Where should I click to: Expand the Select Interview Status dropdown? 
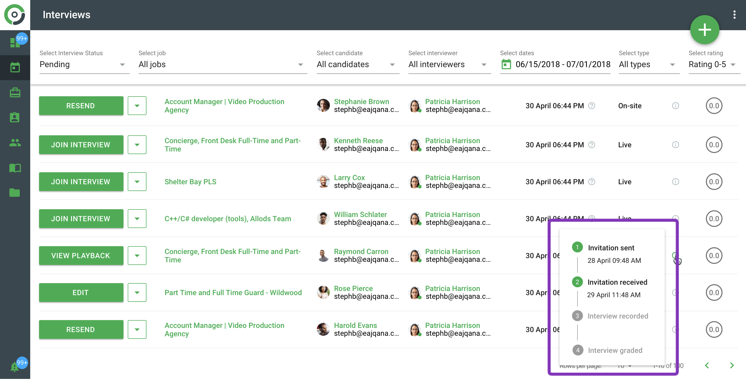(84, 65)
